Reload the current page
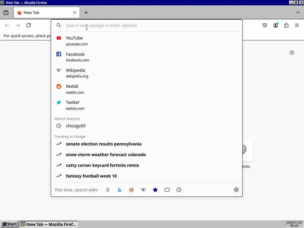The width and height of the screenshot is (304, 228). [x=28, y=26]
